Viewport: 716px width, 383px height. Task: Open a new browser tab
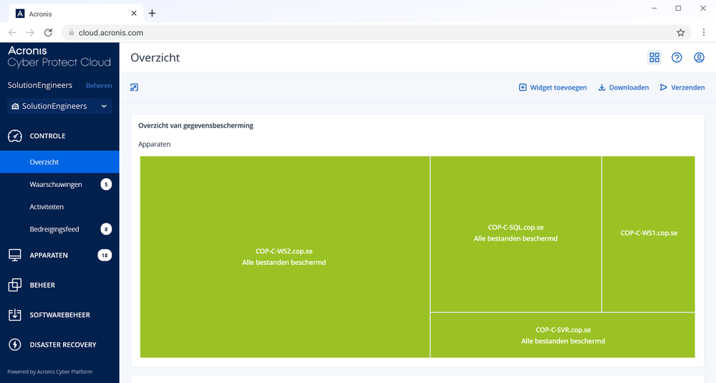(152, 13)
